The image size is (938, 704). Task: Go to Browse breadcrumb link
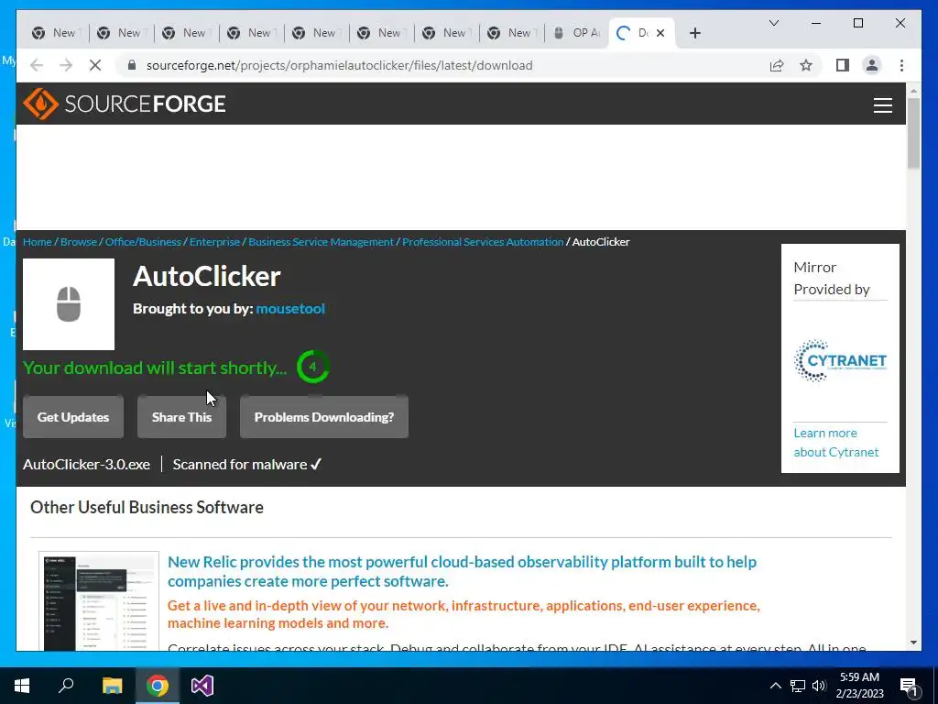pyautogui.click(x=79, y=242)
